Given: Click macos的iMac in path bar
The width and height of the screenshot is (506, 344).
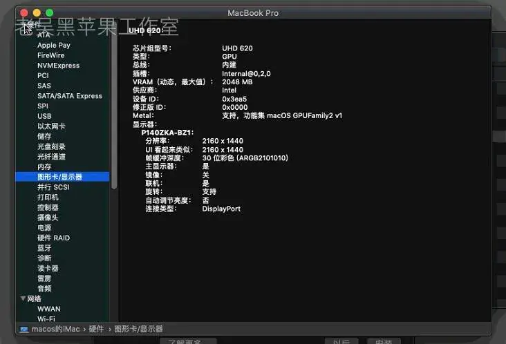Looking at the screenshot, I should pos(55,329).
